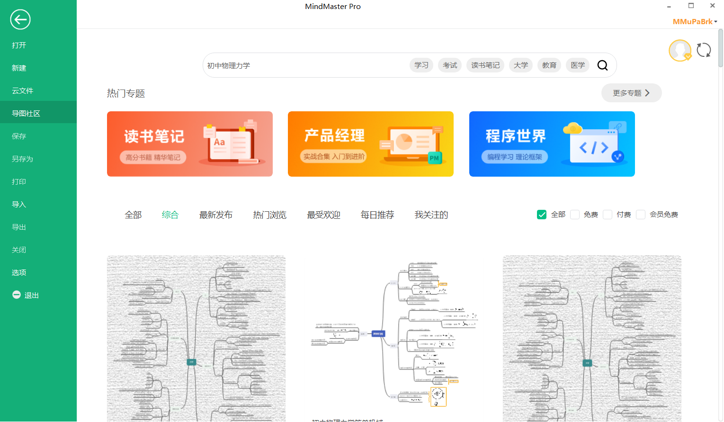Click the vertical scrollbar thumb
Screen dimensions: 724x422
point(721,48)
